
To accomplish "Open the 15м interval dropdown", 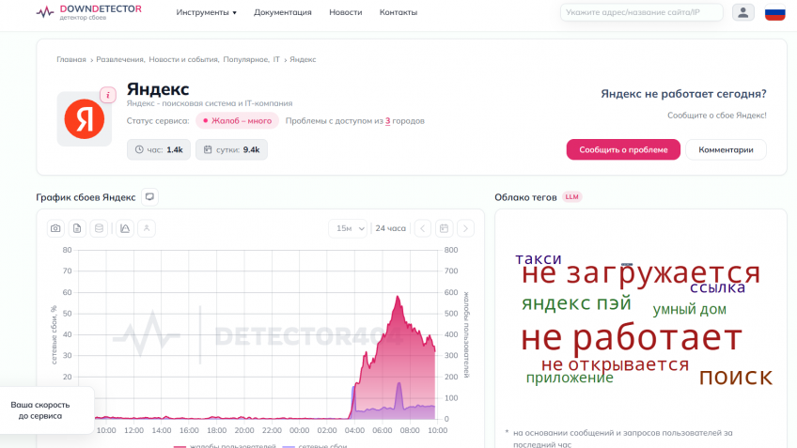I will (348, 228).
